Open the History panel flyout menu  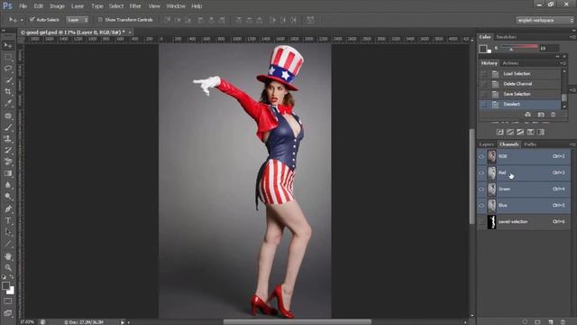(x=563, y=63)
